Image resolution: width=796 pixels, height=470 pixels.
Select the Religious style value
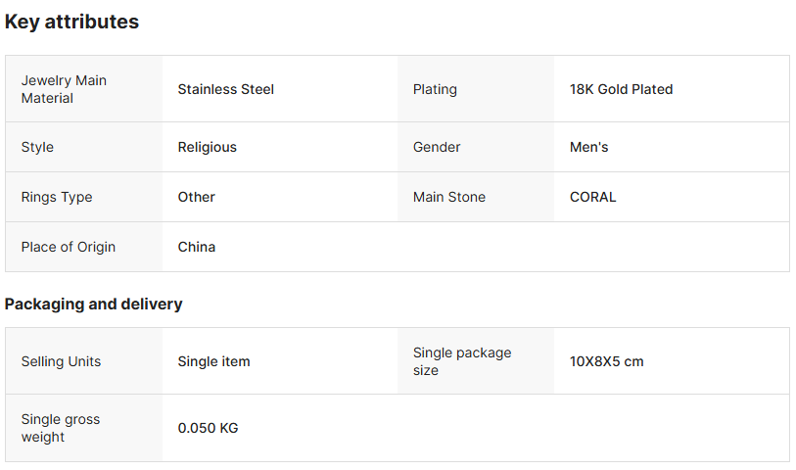click(x=207, y=147)
